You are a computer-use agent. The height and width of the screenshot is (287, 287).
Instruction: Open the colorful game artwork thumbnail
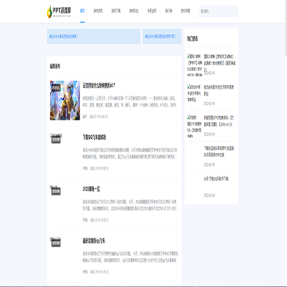click(x=65, y=100)
